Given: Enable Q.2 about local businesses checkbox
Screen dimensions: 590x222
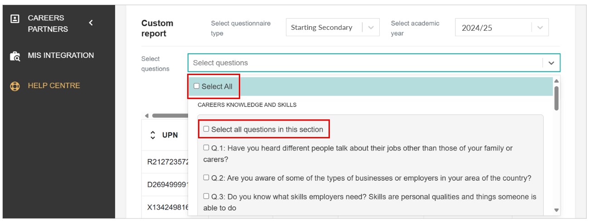Looking at the screenshot, I should 206,178.
